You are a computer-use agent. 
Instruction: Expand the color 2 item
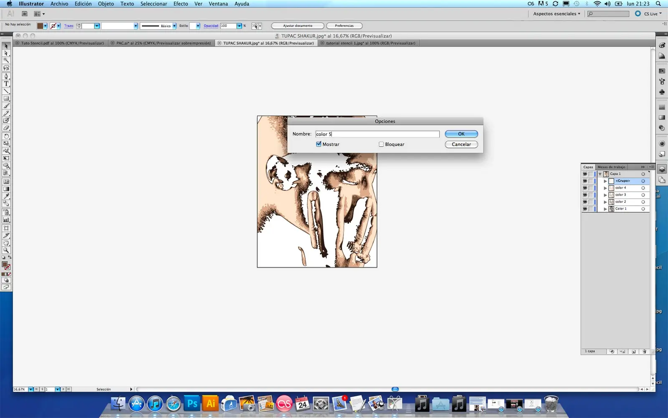coord(605,202)
